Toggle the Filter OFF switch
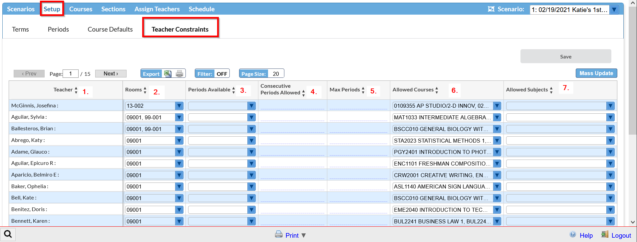This screenshot has width=637, height=242. pyautogui.click(x=222, y=74)
